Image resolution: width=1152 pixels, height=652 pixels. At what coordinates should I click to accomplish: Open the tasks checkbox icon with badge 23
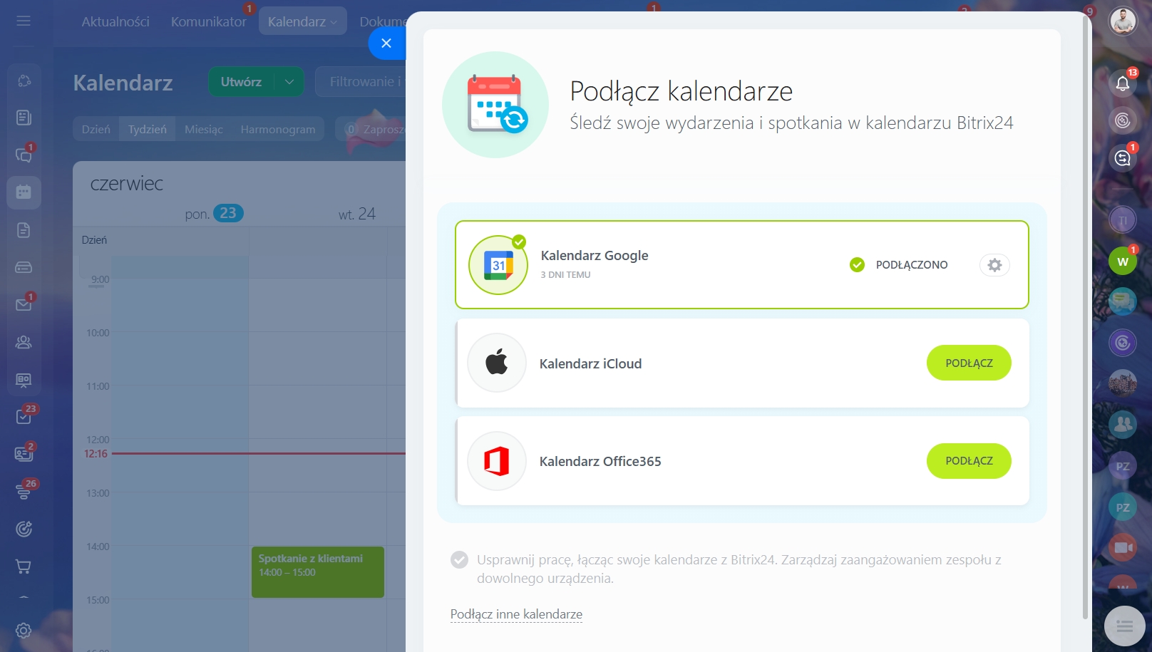[24, 417]
